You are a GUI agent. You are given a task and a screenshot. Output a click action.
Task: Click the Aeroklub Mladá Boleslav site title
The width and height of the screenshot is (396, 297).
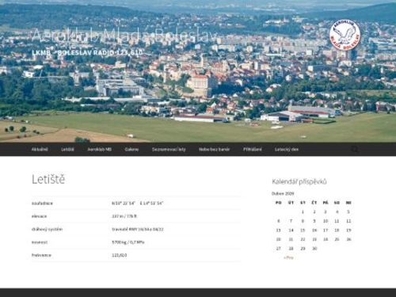coord(124,36)
